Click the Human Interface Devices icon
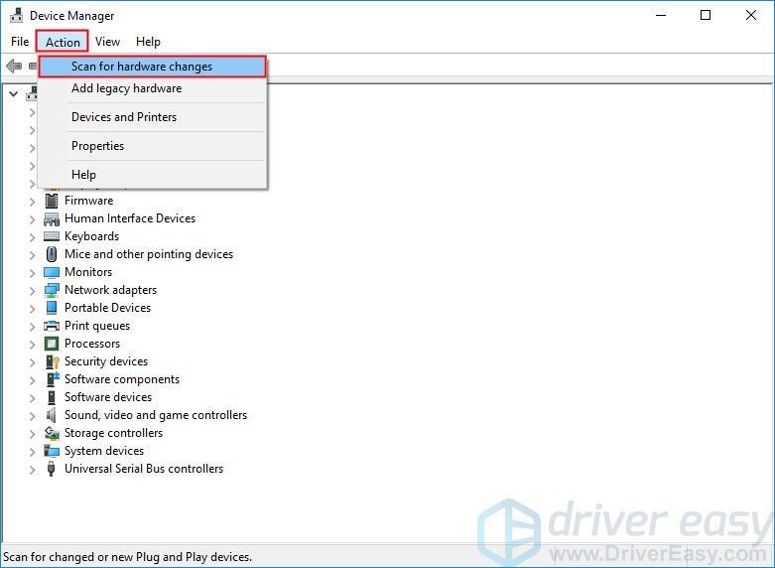Image resolution: width=775 pixels, height=568 pixels. 52,218
